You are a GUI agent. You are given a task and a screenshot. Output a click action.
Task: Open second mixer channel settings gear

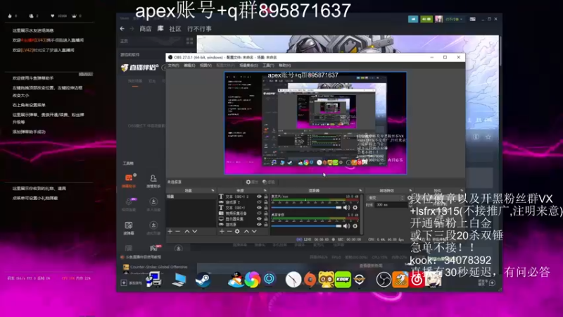(355, 226)
